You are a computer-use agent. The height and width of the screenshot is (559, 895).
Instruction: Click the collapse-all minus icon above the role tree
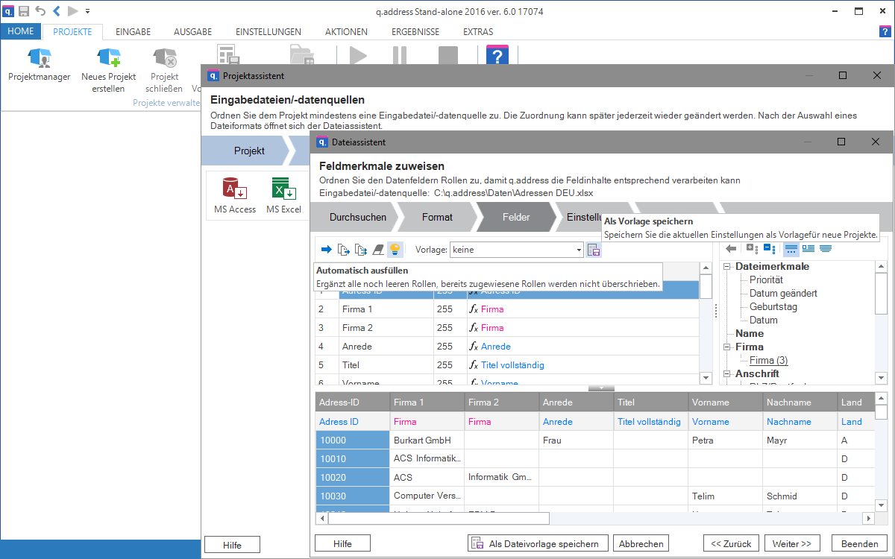pos(769,248)
